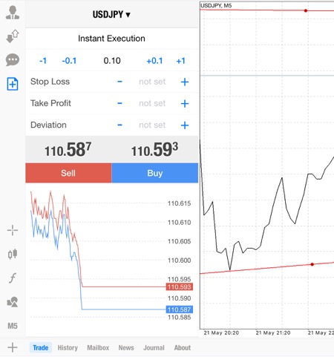Increase volume by +0.1

[154, 61]
